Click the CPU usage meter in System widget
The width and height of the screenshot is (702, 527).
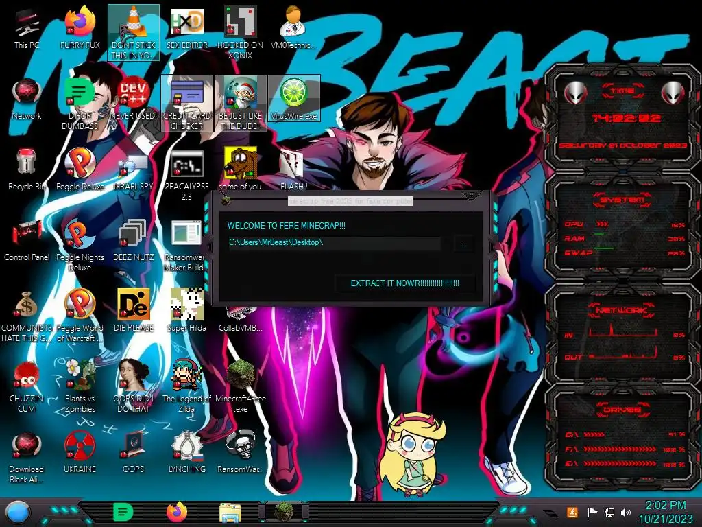(624, 224)
